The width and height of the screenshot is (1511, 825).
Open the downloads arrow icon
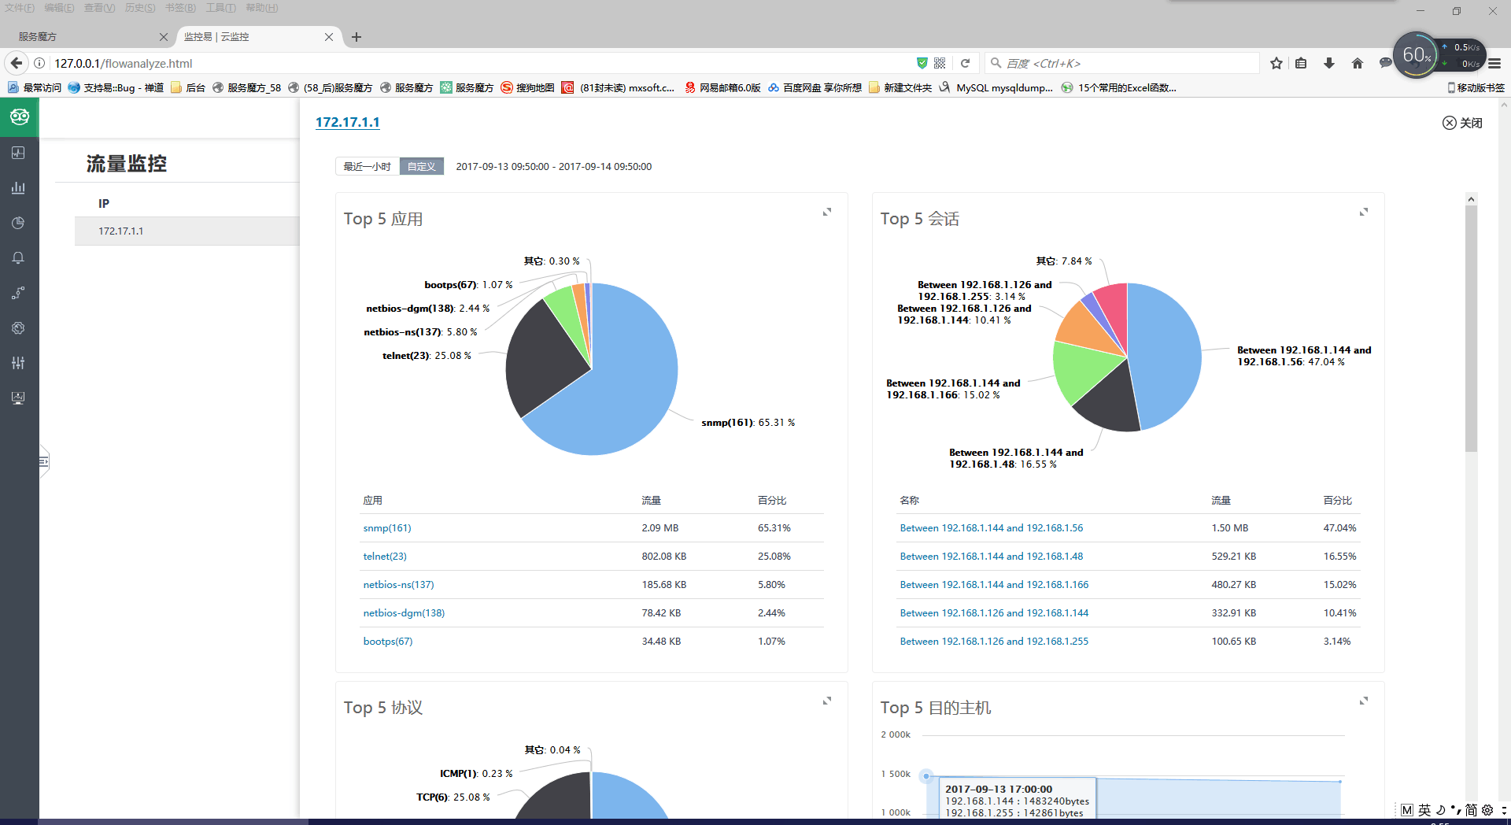[1329, 63]
